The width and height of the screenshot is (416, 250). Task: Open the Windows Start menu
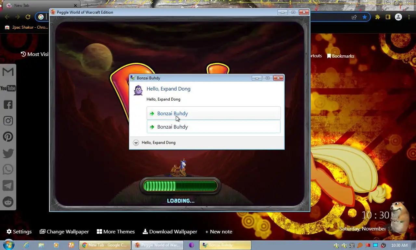coord(8,245)
